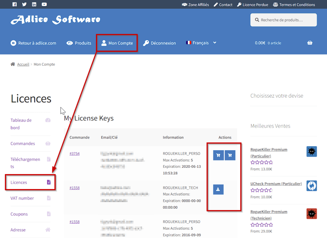The image size is (327, 238).
Task: Click the home icon in breadcrumb
Action: coord(13,64)
